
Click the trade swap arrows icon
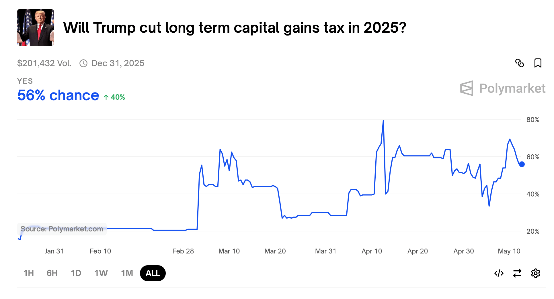pos(517,273)
